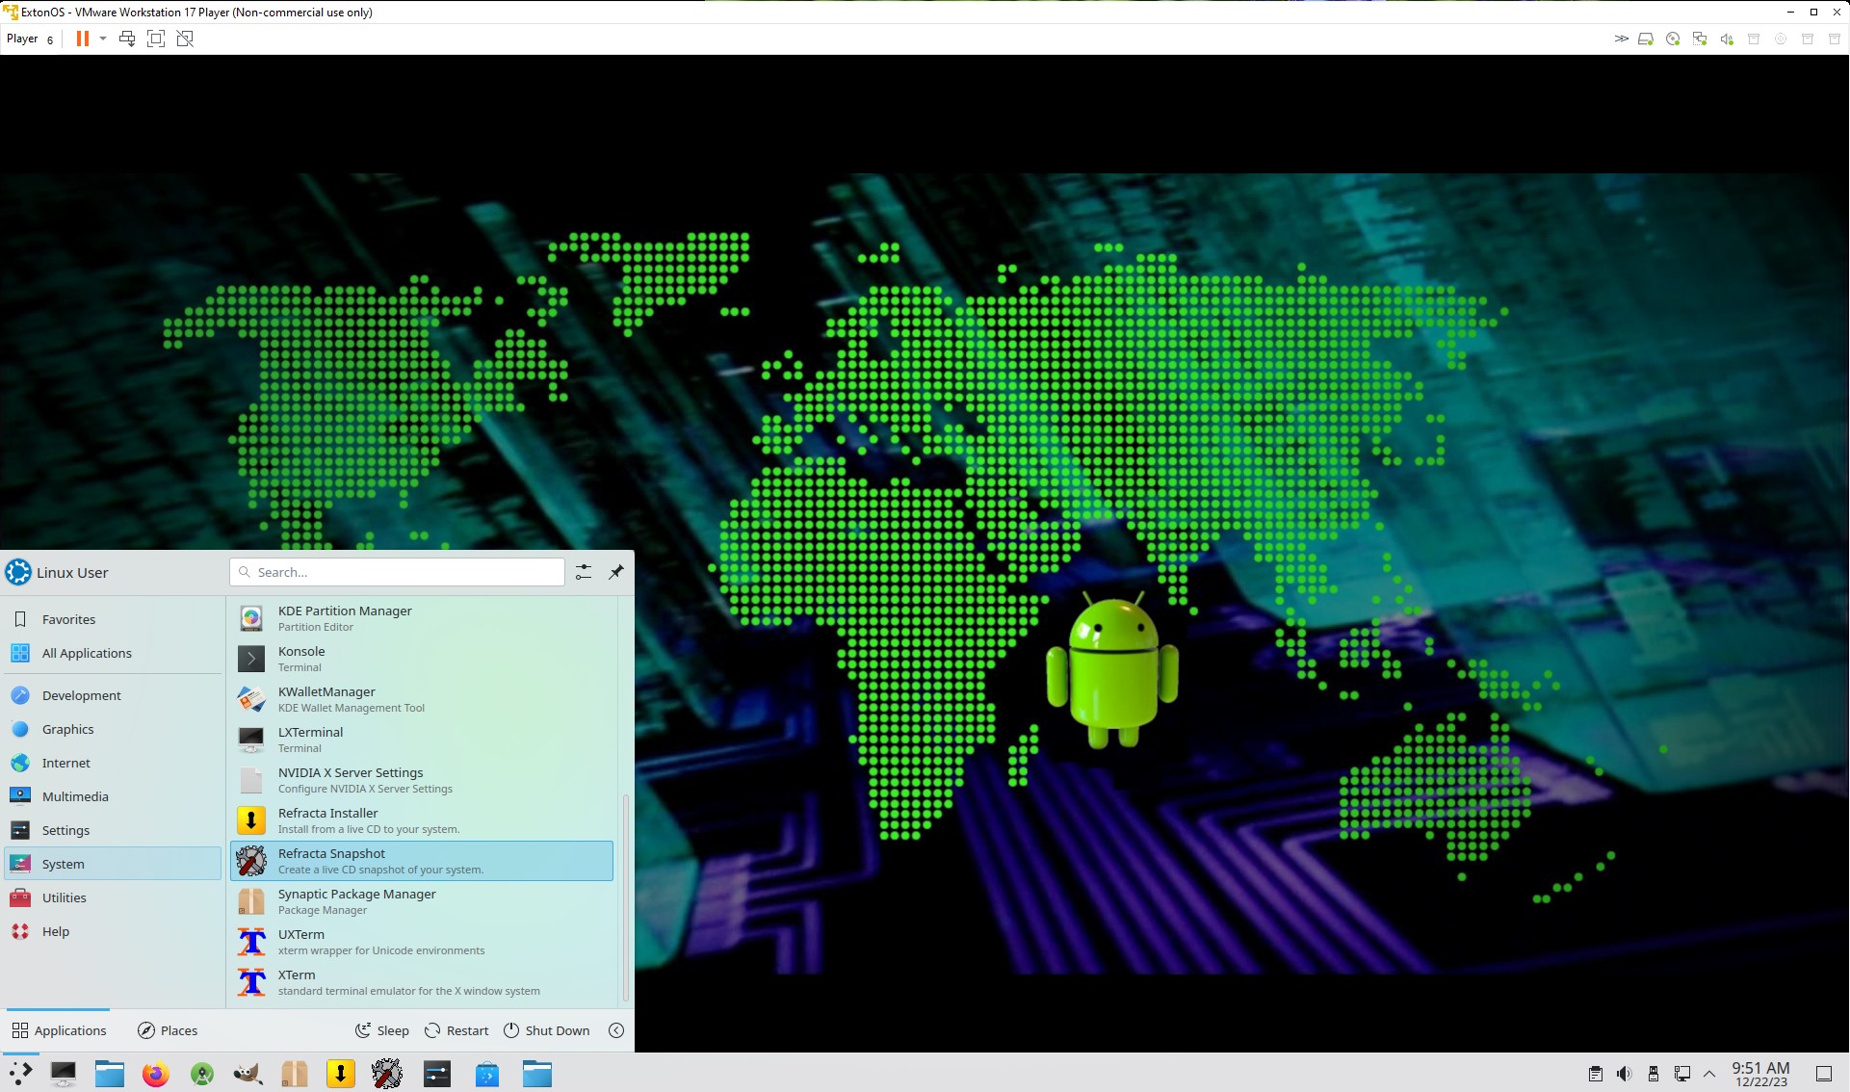Image resolution: width=1850 pixels, height=1092 pixels.
Task: Launch UXTerm
Action: coord(422,942)
